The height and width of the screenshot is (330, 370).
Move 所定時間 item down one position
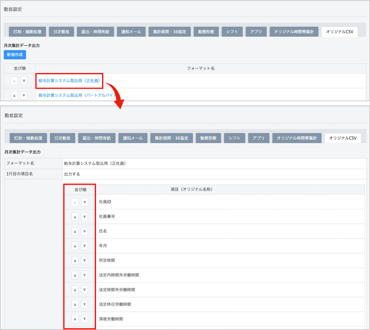coord(85,260)
